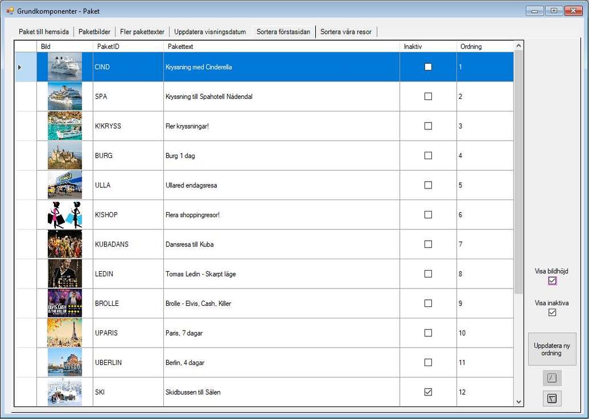Pick the BURG castle thumbnail

(64, 155)
